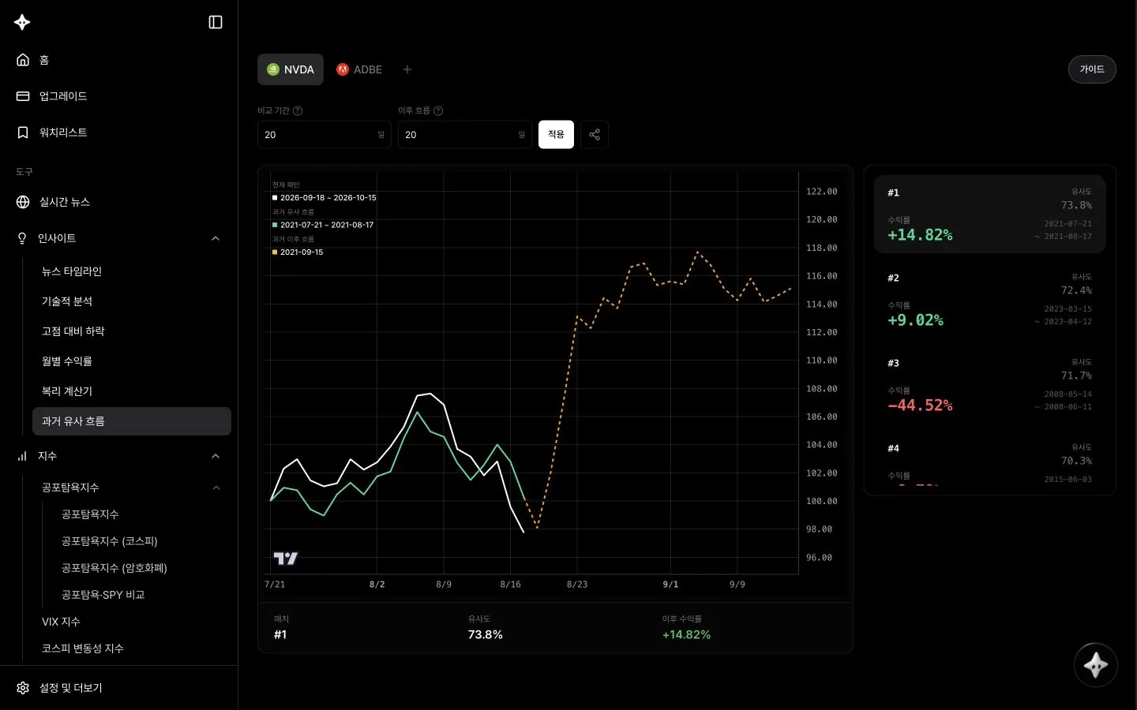Open 공포탐욕지수 (코스피) link
The image size is (1137, 710).
110,541
